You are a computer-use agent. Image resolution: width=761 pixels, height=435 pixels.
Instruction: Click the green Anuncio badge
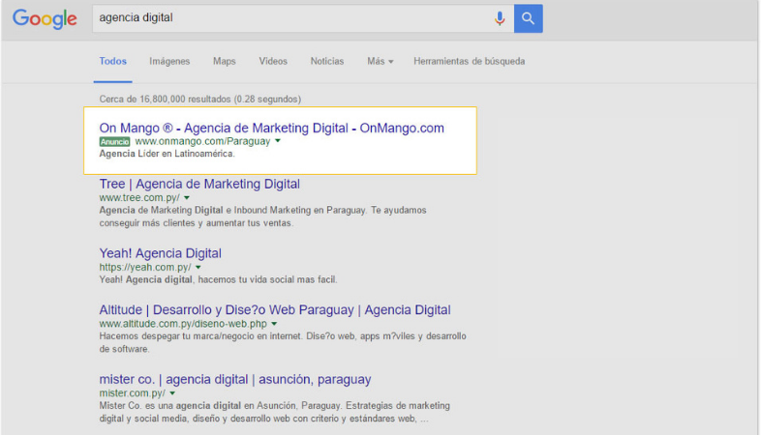tap(114, 141)
